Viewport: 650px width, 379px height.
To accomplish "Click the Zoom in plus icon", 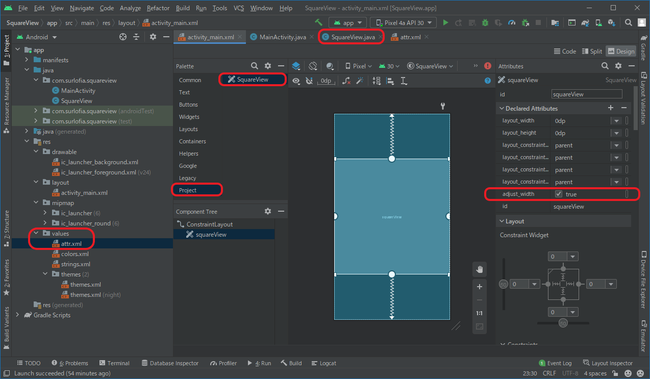I will click(x=480, y=287).
